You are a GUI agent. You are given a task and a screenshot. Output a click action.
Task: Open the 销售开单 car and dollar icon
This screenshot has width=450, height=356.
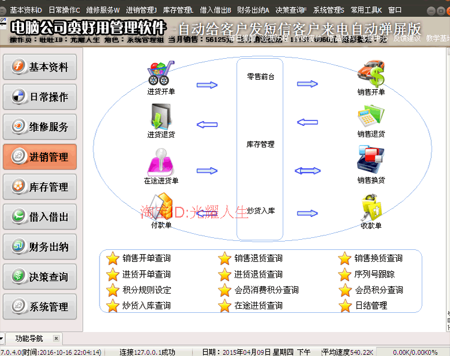coord(371,73)
